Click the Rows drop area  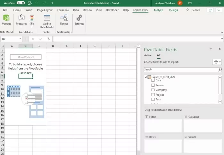pyautogui.click(x=163, y=146)
